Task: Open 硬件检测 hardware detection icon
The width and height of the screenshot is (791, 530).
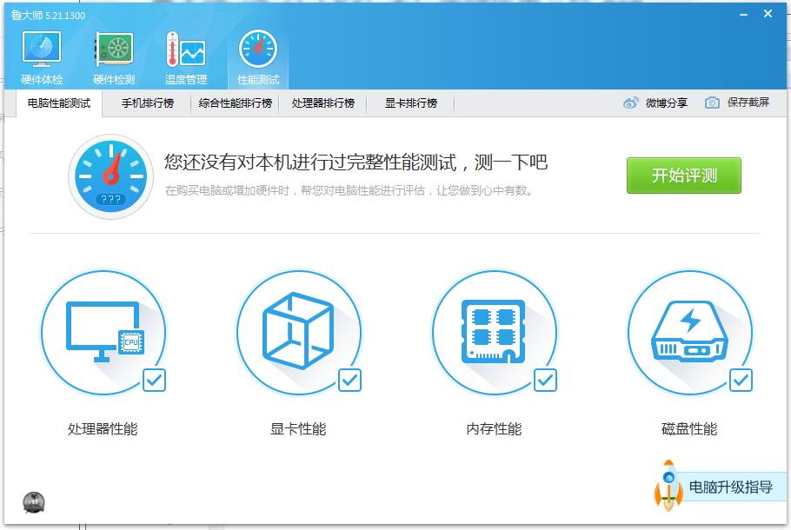Action: click(114, 50)
